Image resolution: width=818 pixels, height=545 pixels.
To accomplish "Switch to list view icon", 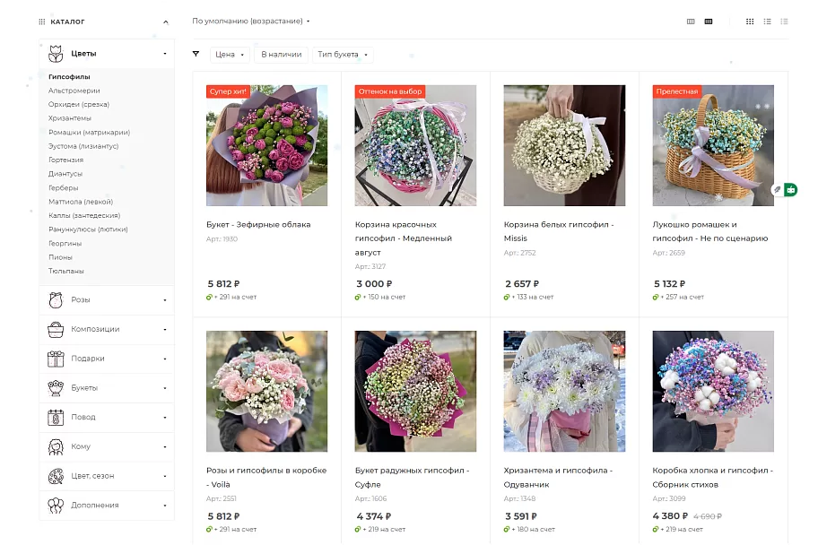I will coord(767,22).
